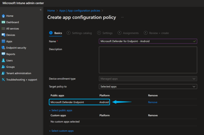This screenshot has height=135, width=204.
Task: Open Dashboard icon in sidebar
Action: (3, 22)
